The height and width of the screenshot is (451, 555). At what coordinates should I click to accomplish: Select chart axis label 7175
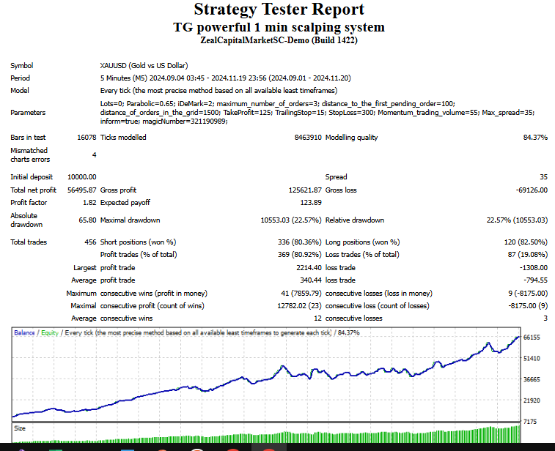point(530,422)
